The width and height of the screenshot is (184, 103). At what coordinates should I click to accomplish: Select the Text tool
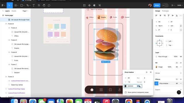pos(34,5)
